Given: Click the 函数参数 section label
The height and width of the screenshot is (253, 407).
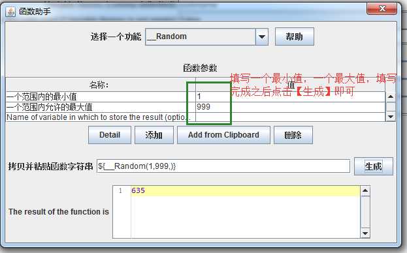Looking at the screenshot, I should click(x=200, y=68).
